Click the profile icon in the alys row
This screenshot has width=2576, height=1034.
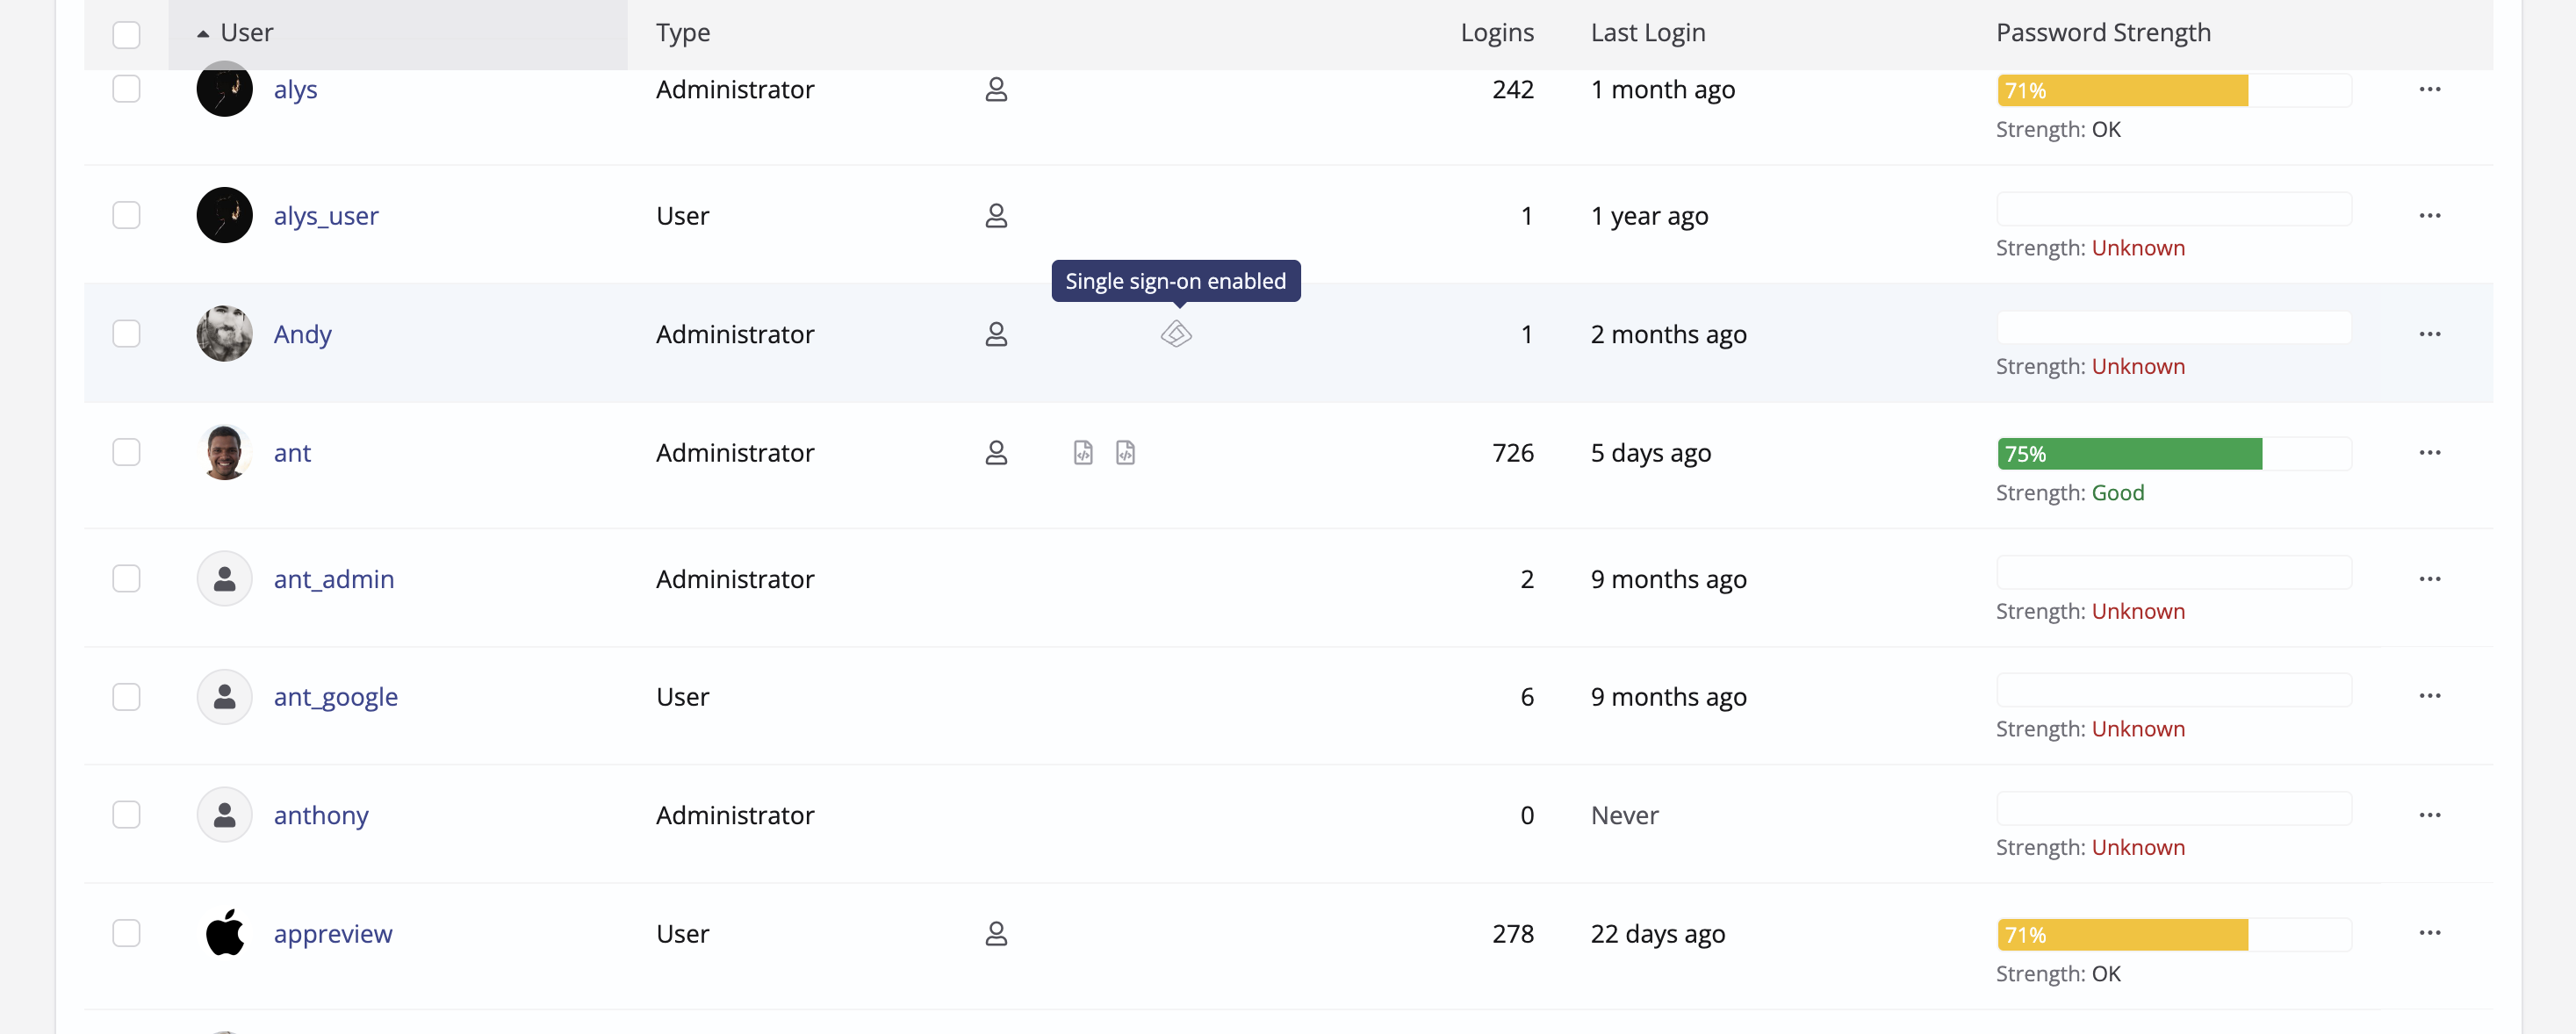tap(995, 89)
